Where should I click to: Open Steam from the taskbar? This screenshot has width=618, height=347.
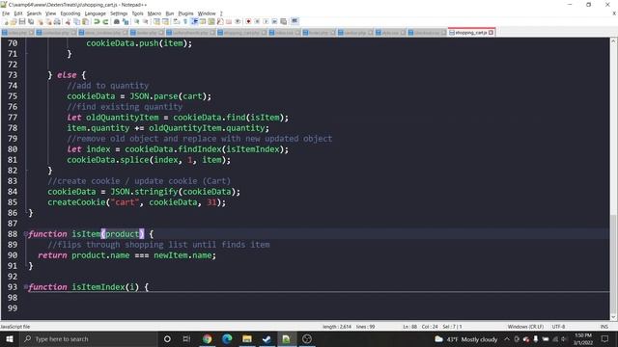click(267, 339)
